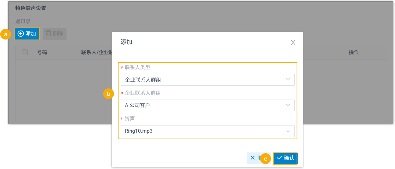The width and height of the screenshot is (395, 169).
Task: Toggle the select-all checkbox in table header
Action: (25, 52)
